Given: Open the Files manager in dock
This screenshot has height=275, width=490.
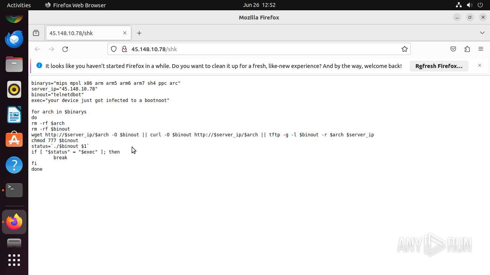Looking at the screenshot, I should point(14,64).
